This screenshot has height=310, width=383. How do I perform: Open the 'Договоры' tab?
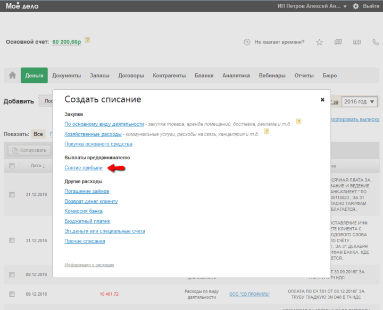tap(131, 75)
